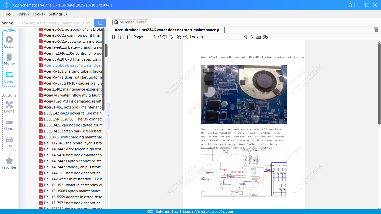The height and width of the screenshot is (214, 381).
Task: Click the binoculars search icon
Action: pos(265,37)
